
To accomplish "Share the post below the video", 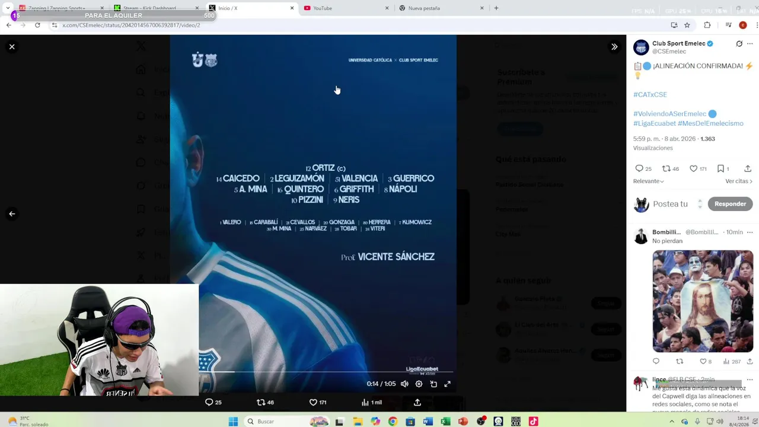I will coord(417,402).
